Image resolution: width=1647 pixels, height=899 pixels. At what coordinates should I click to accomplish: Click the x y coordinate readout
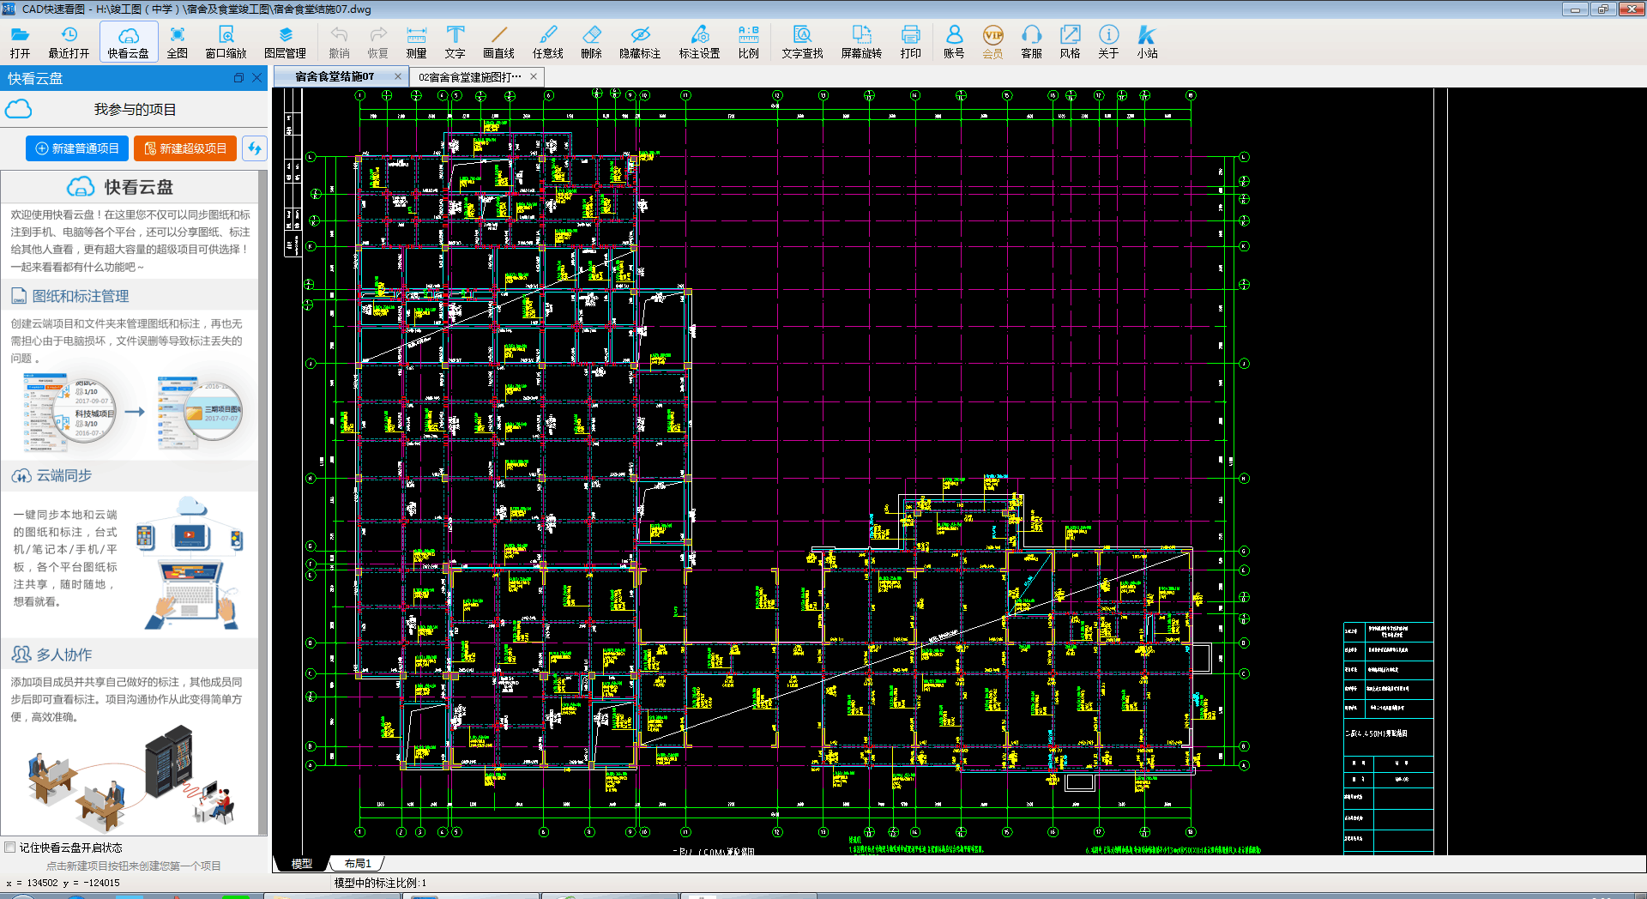63,883
